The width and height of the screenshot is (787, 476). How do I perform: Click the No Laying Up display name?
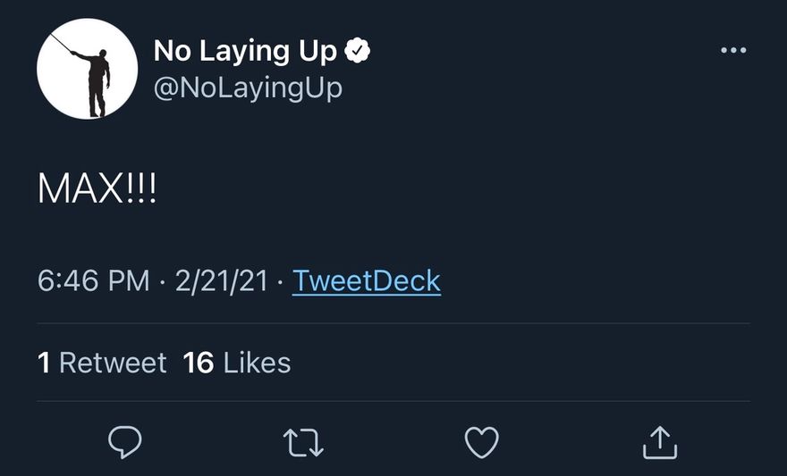[x=245, y=52]
